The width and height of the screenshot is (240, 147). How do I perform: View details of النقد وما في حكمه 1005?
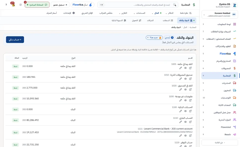[185, 68]
